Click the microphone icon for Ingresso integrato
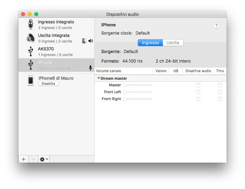 pyautogui.click(x=31, y=25)
